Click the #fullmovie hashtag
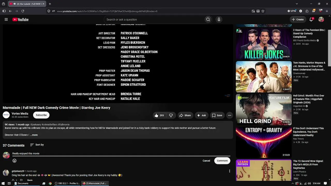Image resolution: width=331 pixels, height=186 pixels. pyautogui.click(x=64, y=125)
